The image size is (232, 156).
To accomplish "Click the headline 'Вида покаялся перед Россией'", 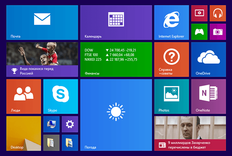I will tap(37, 71).
